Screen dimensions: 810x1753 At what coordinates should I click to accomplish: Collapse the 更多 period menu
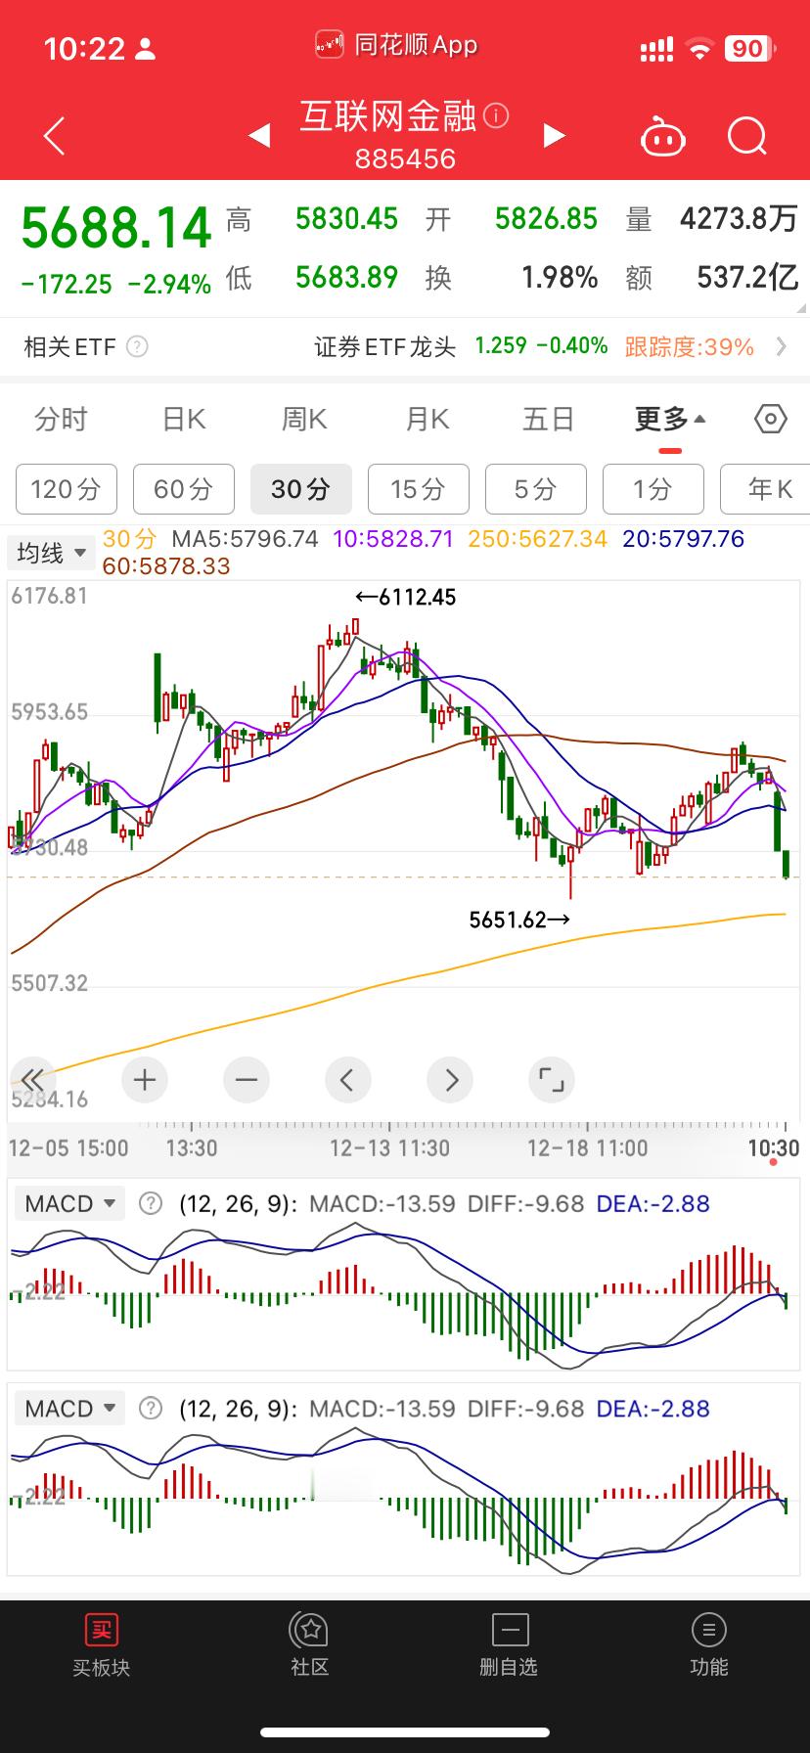click(x=670, y=420)
